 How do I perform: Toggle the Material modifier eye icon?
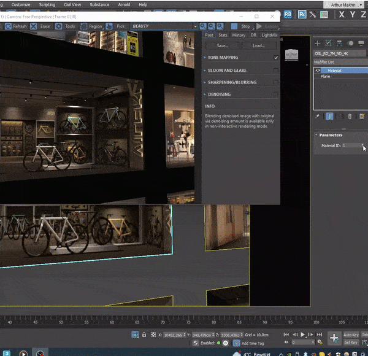(x=318, y=71)
